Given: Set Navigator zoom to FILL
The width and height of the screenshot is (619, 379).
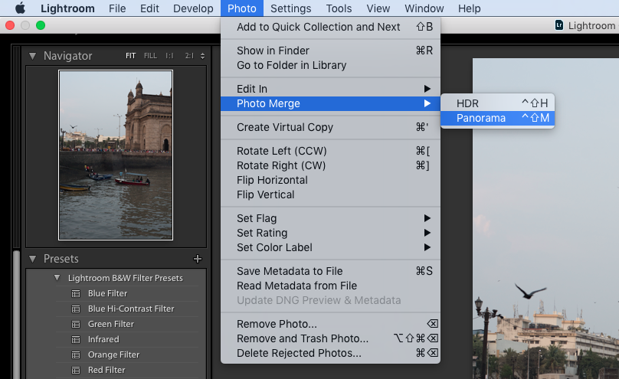Looking at the screenshot, I should pos(150,56).
